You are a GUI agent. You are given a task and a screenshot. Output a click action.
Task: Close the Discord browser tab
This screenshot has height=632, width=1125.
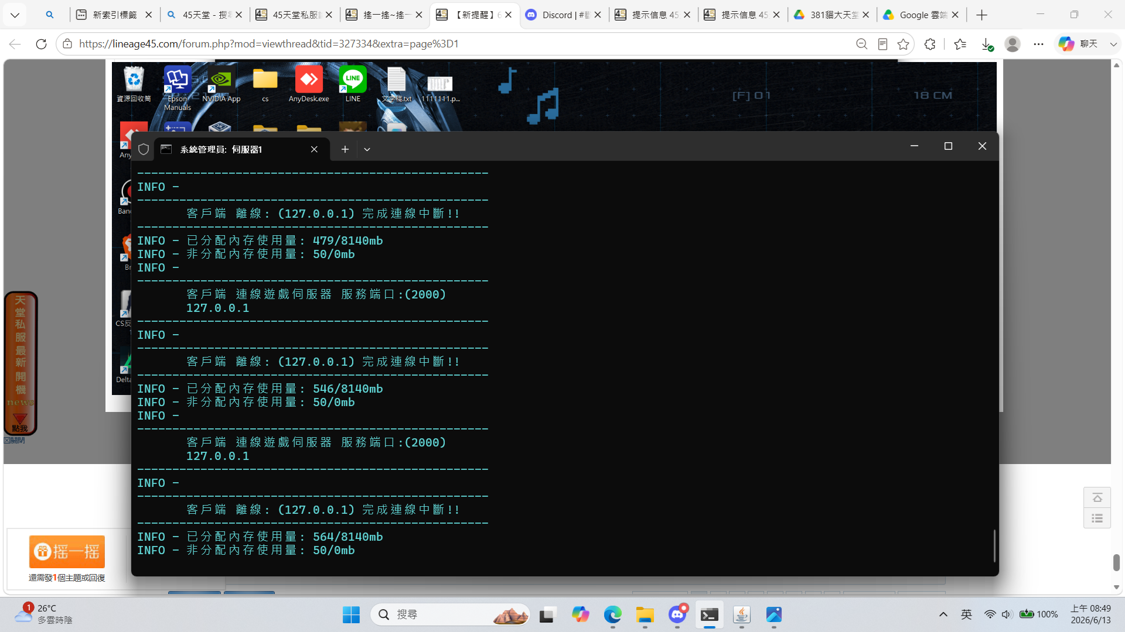598,15
